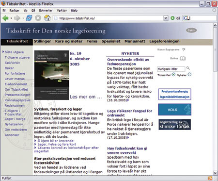Open the forward button history dropdown arrow
Viewport: 218px width, 181px height.
coord(23,18)
